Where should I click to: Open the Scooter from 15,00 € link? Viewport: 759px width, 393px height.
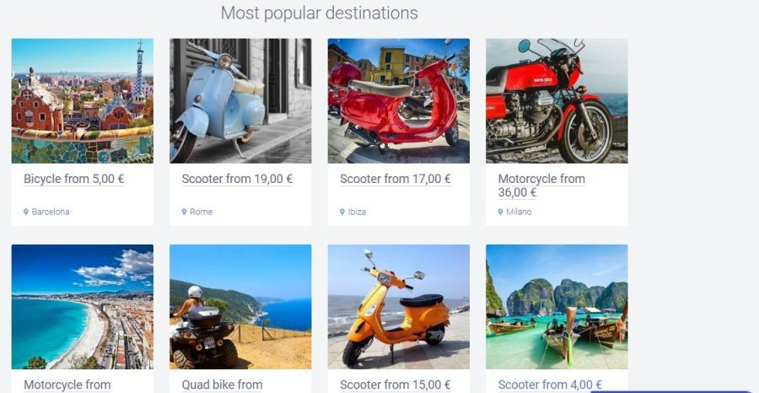pos(395,385)
